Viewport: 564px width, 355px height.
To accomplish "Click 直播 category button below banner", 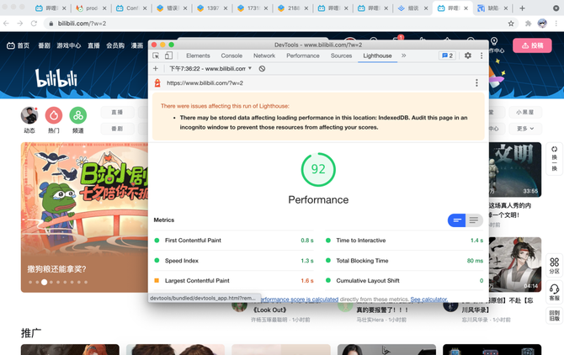I will pyautogui.click(x=117, y=112).
